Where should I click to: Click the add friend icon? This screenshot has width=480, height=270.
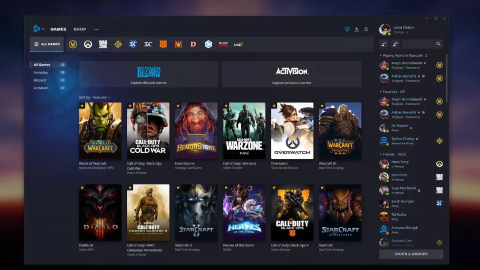pos(384,44)
